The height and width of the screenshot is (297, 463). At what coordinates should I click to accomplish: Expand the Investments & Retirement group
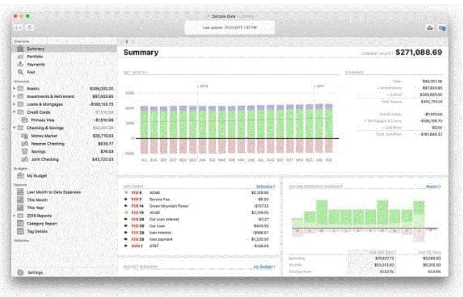(x=14, y=97)
